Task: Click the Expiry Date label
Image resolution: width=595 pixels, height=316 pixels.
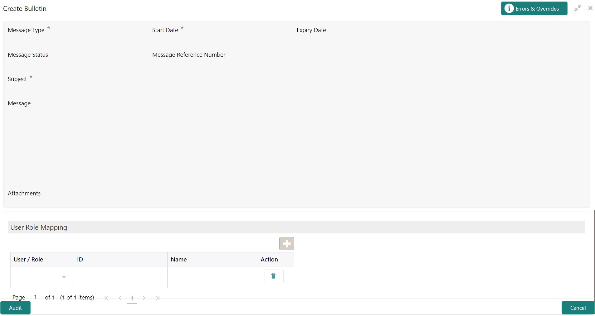Action: pos(311,30)
